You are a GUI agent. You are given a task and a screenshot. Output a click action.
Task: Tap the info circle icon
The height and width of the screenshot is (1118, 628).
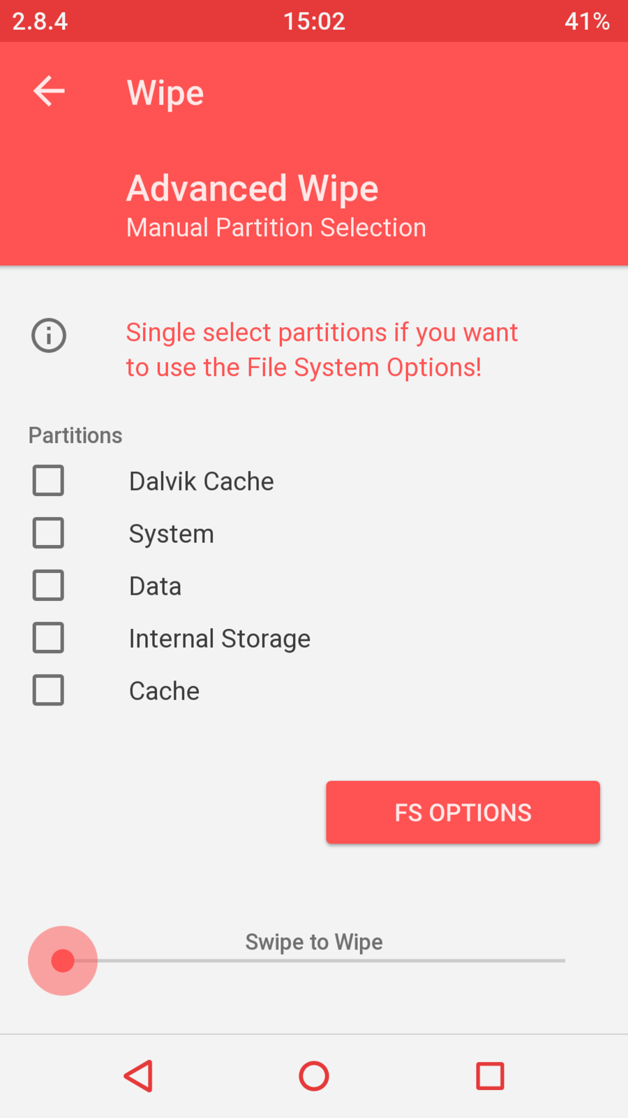coord(49,335)
